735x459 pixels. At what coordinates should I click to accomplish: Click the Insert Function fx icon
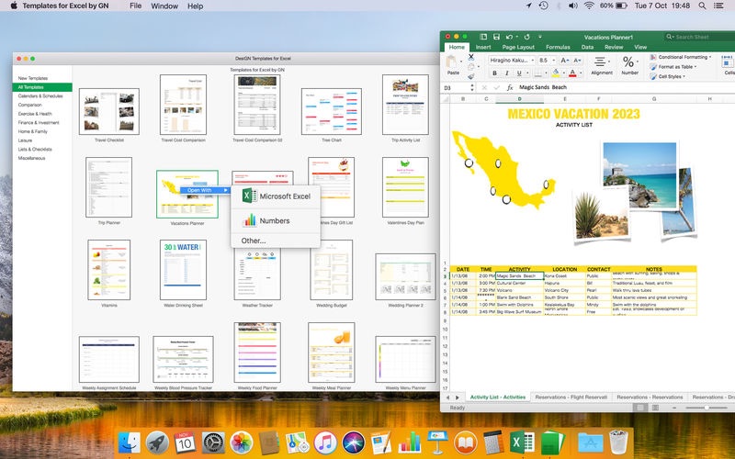510,87
